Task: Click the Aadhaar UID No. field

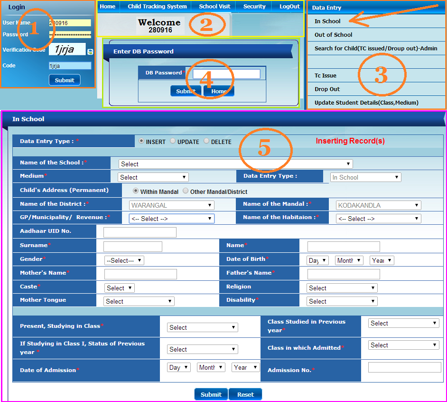Action: click(140, 232)
